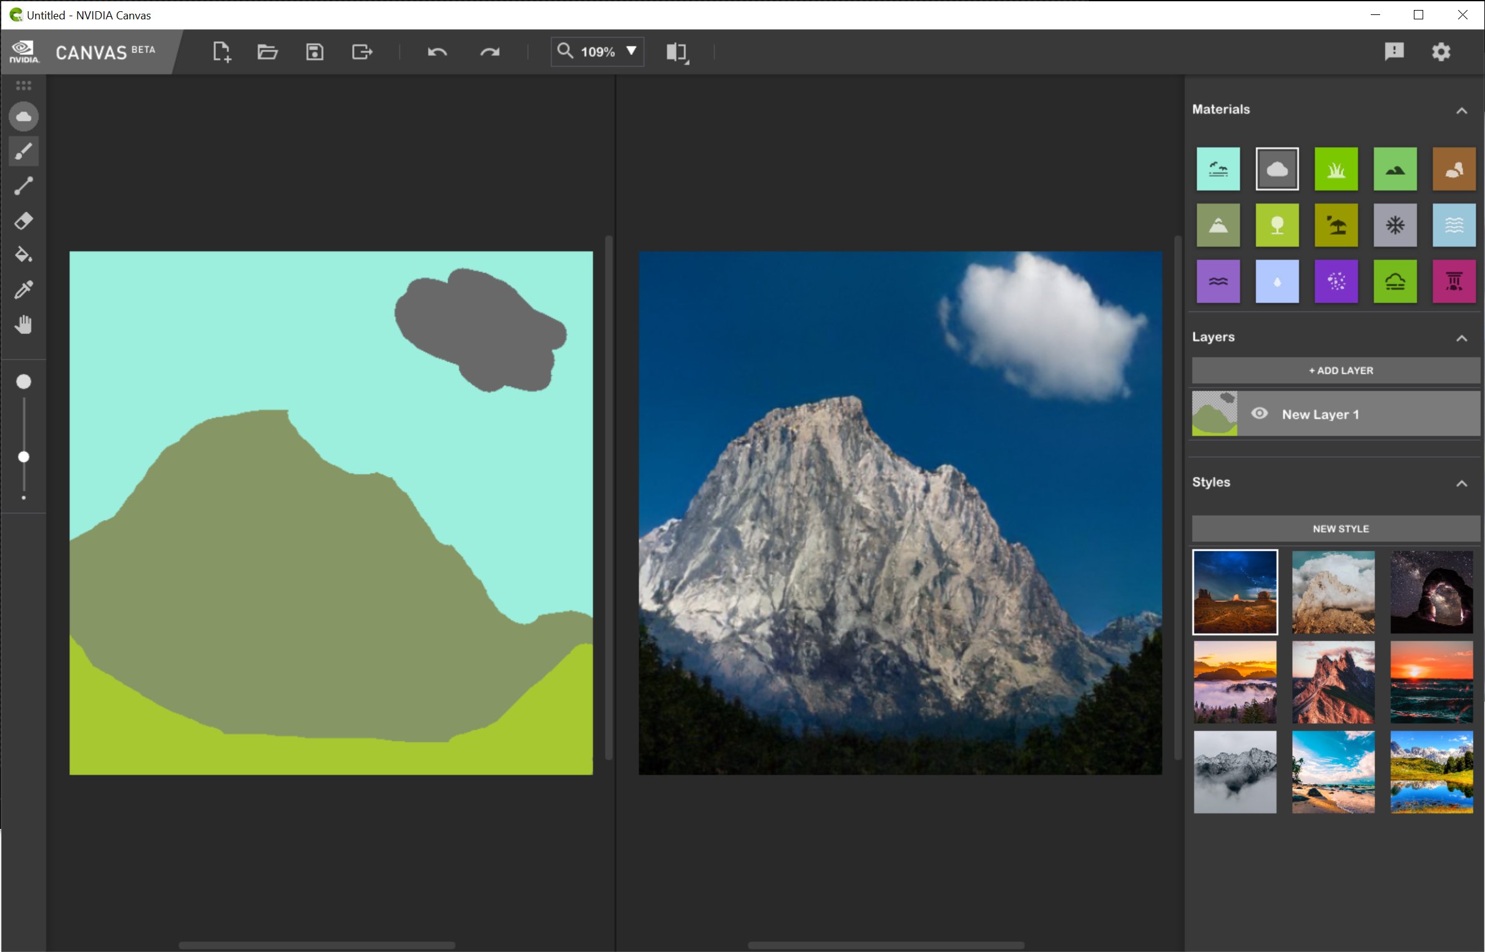Apply the alpine lake meadow style

click(1431, 772)
